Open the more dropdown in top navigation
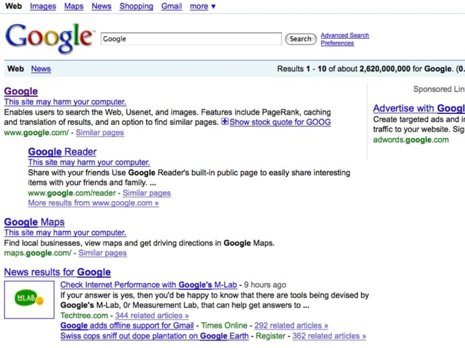Image resolution: width=465 pixels, height=348 pixels. (203, 6)
